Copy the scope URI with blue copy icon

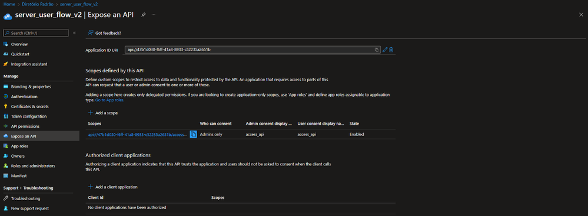coord(193,134)
